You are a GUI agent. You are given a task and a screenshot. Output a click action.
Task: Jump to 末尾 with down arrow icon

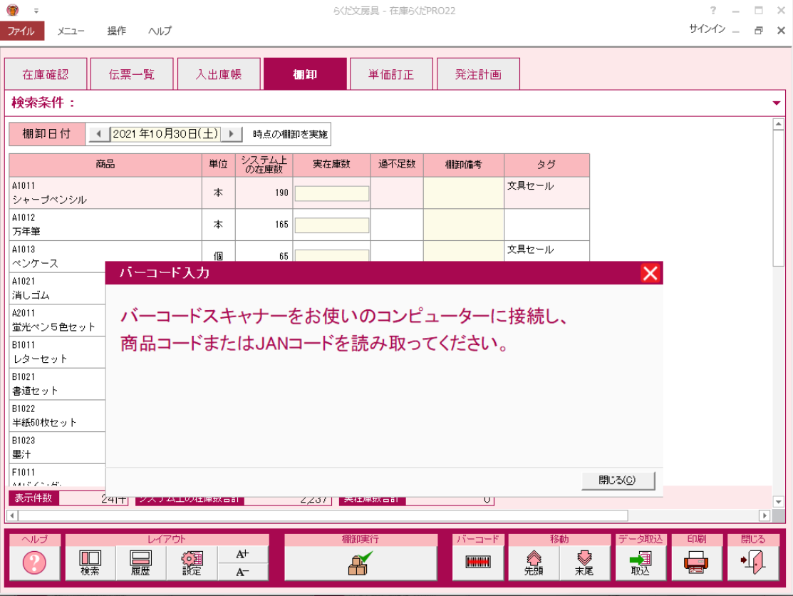click(584, 563)
